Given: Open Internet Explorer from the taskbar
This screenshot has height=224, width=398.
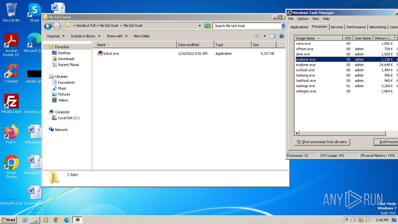Looking at the screenshot, I should 25,220.
